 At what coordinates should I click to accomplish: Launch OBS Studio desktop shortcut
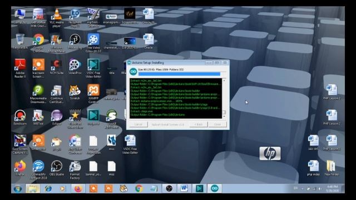(57, 168)
